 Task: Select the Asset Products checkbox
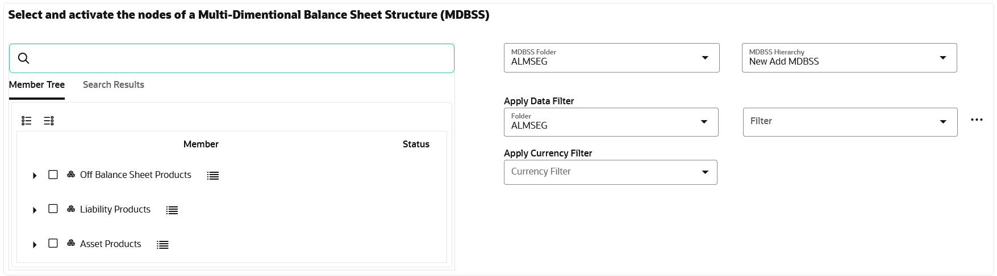(x=53, y=244)
